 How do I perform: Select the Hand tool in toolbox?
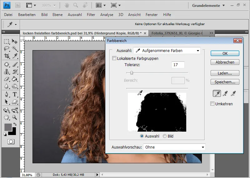pos(6,118)
